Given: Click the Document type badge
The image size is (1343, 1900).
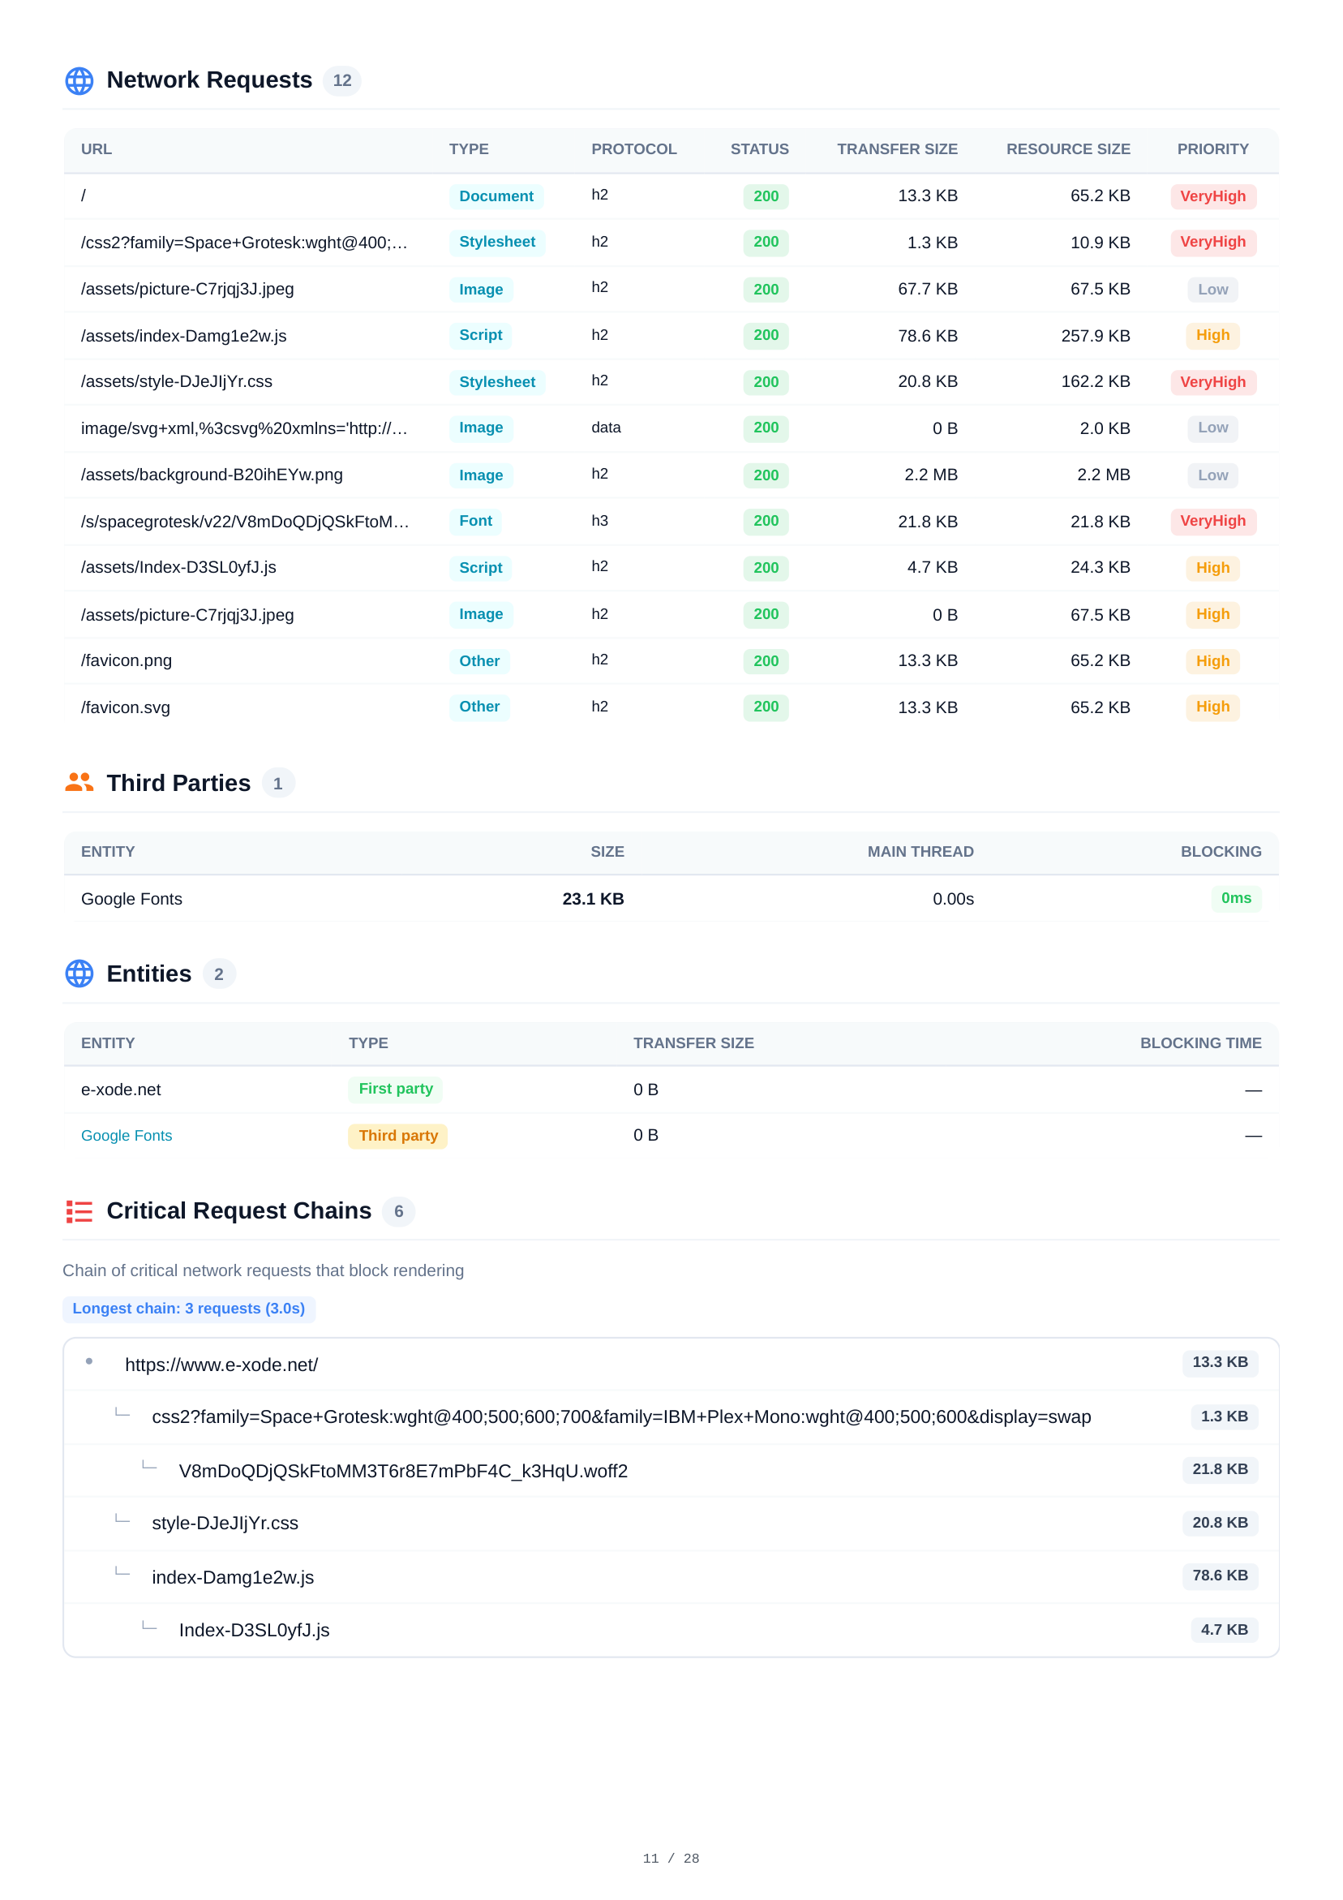Looking at the screenshot, I should pos(496,196).
